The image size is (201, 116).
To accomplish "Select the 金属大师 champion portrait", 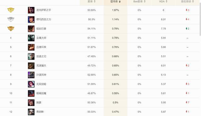I will (31, 38).
